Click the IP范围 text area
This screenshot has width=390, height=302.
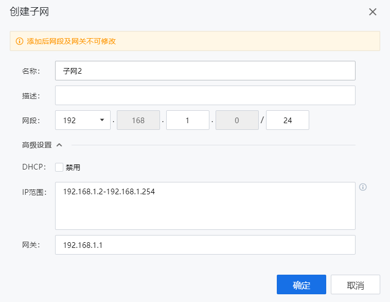pos(205,206)
